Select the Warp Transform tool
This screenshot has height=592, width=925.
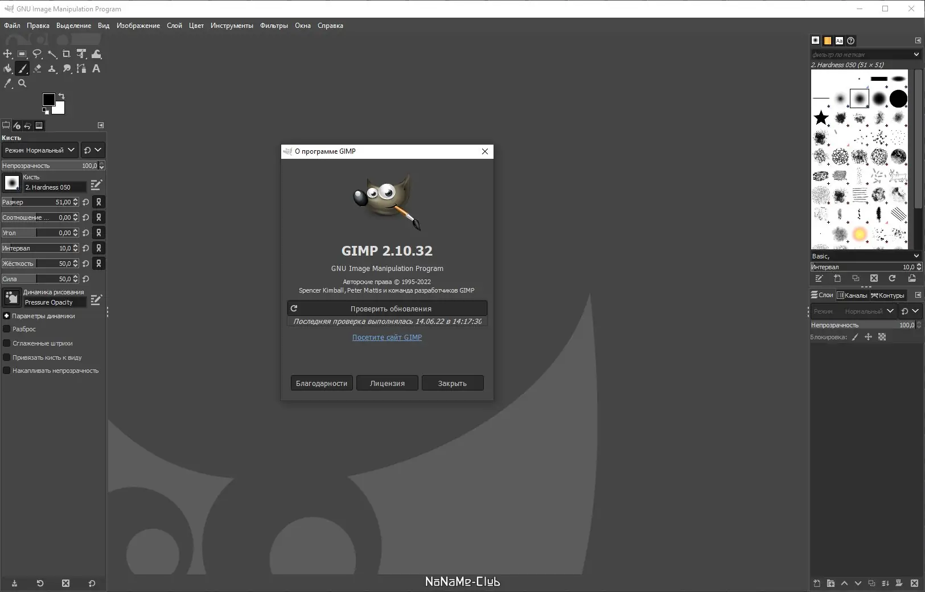(96, 54)
